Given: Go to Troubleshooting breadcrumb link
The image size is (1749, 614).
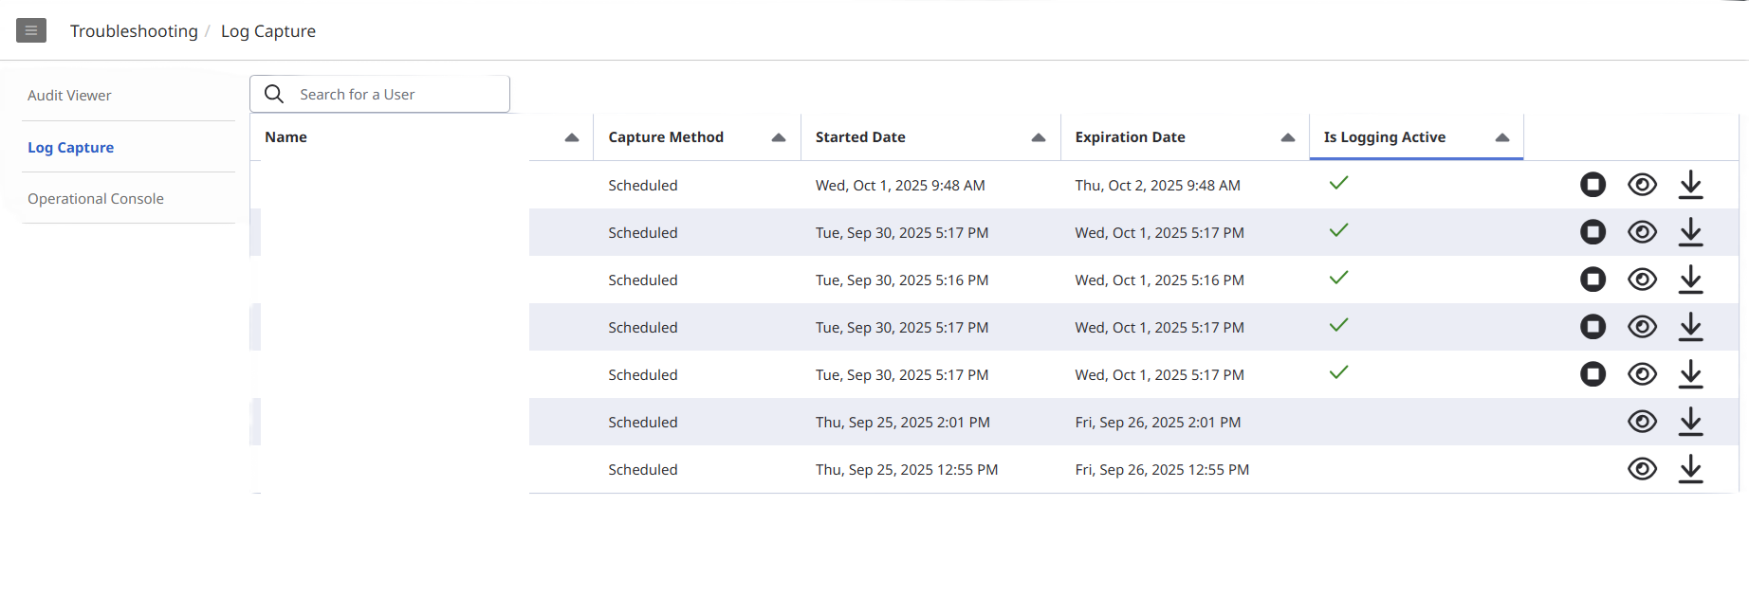Looking at the screenshot, I should tap(134, 31).
